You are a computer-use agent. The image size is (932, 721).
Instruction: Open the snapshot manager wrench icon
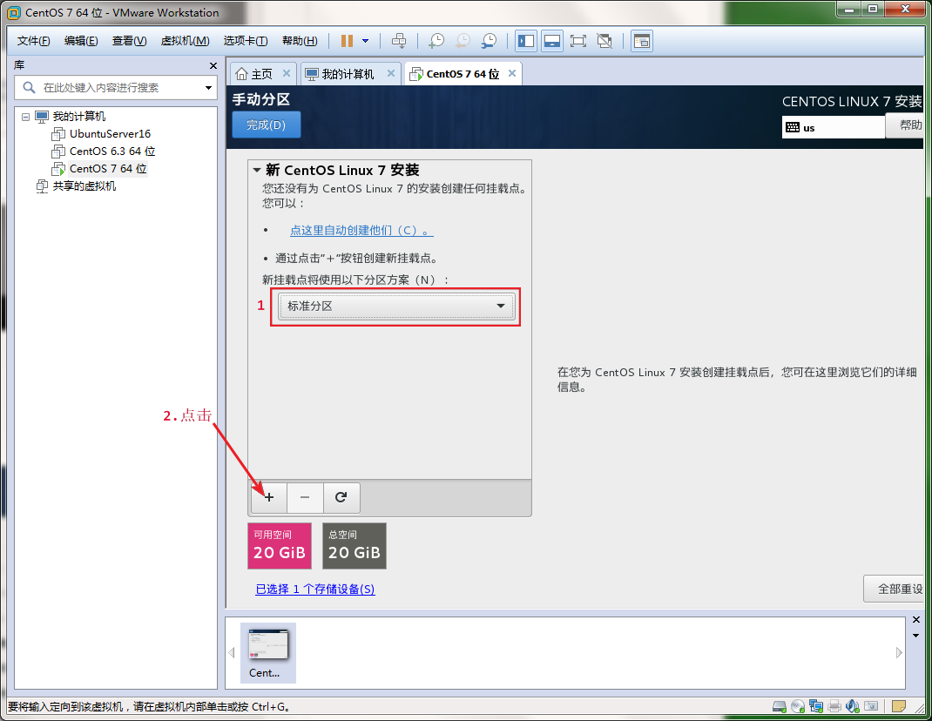coord(489,41)
